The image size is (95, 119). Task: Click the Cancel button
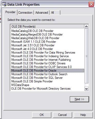(x=62, y=115)
